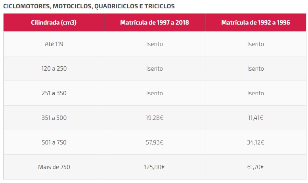Click the "Até 119" row label
The image size is (308, 183).
click(x=54, y=44)
